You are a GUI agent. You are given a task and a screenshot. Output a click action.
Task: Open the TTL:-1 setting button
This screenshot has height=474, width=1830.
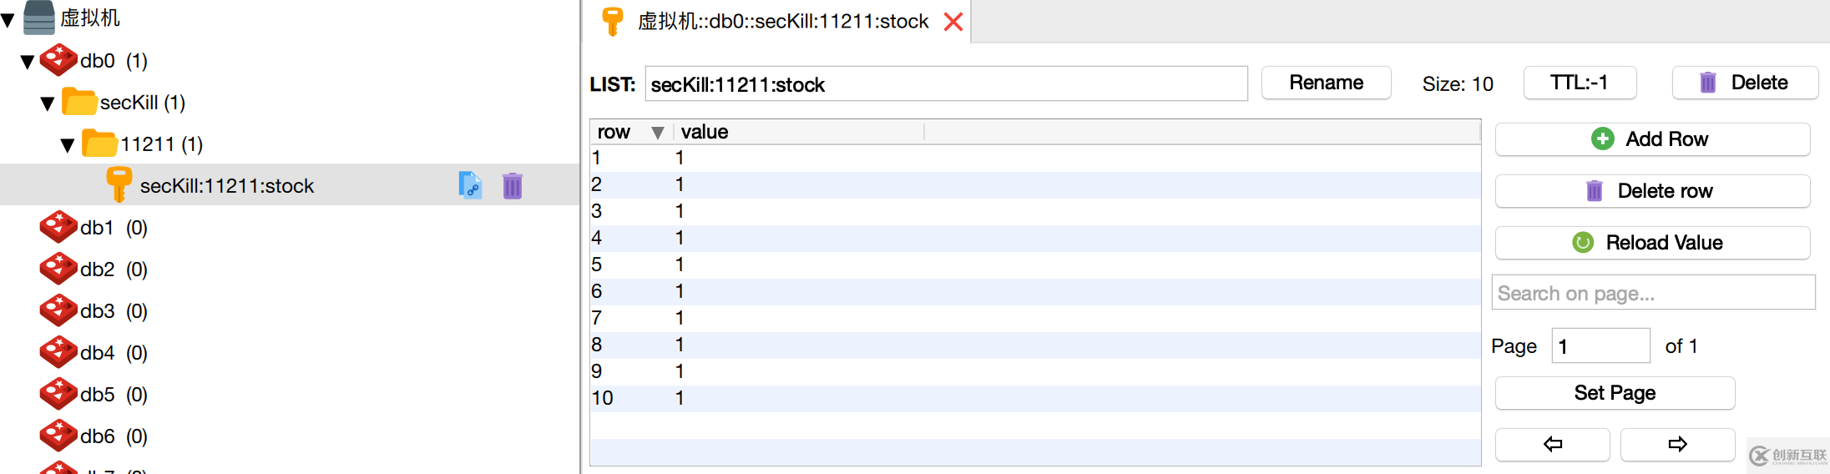click(1579, 83)
